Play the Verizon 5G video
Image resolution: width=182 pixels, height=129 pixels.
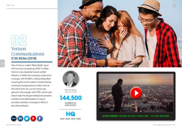(136, 93)
